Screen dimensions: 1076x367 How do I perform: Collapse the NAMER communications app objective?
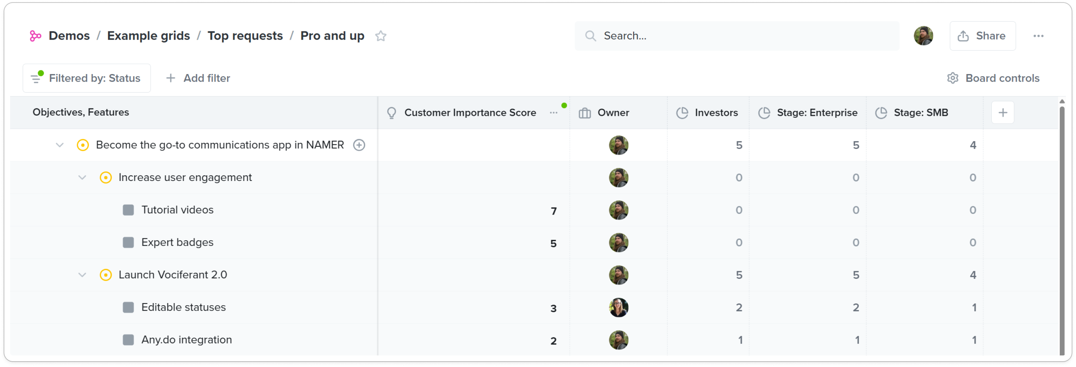click(59, 145)
